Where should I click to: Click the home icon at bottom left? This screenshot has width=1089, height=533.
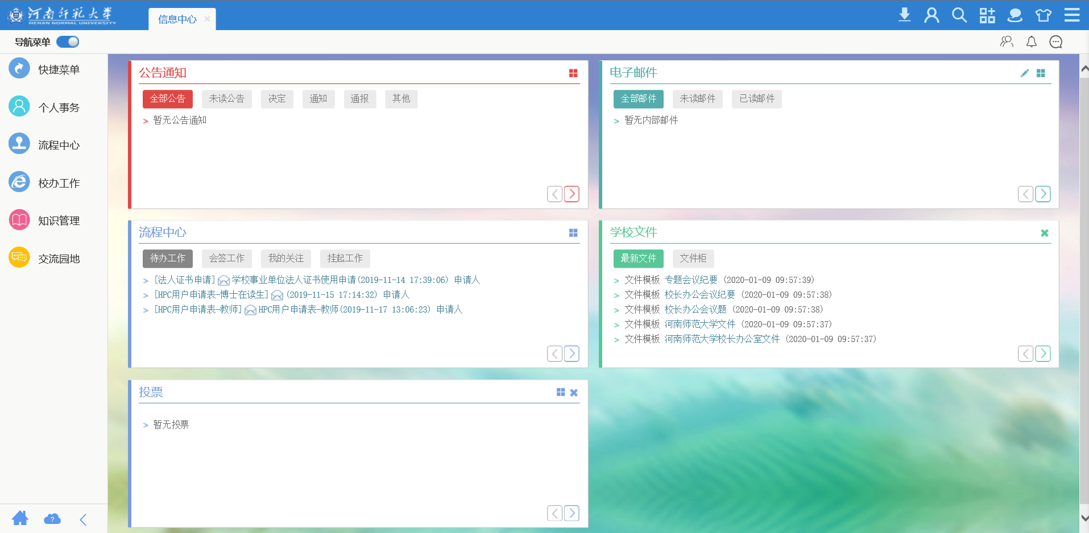point(20,518)
